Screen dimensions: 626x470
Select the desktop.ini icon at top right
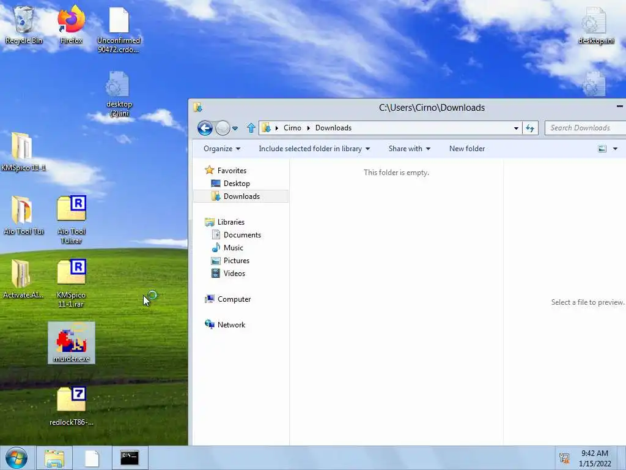(x=595, y=26)
